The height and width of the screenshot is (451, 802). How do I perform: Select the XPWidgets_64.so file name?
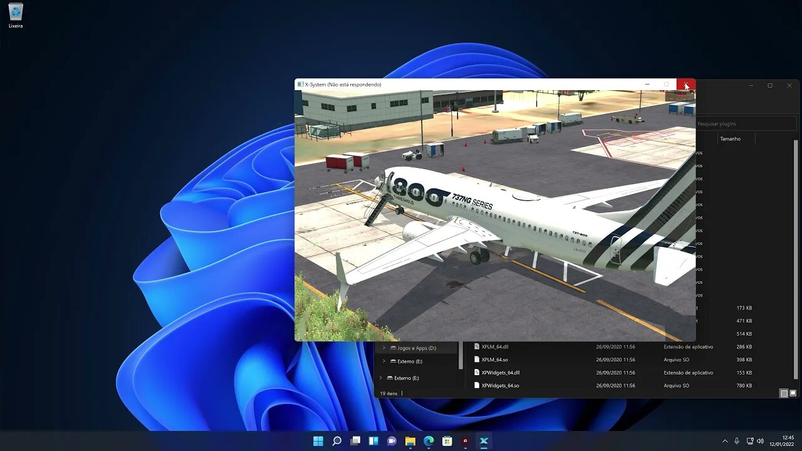pos(500,385)
